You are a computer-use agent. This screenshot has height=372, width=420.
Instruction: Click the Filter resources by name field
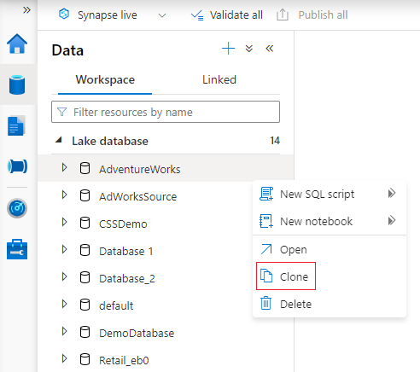166,112
